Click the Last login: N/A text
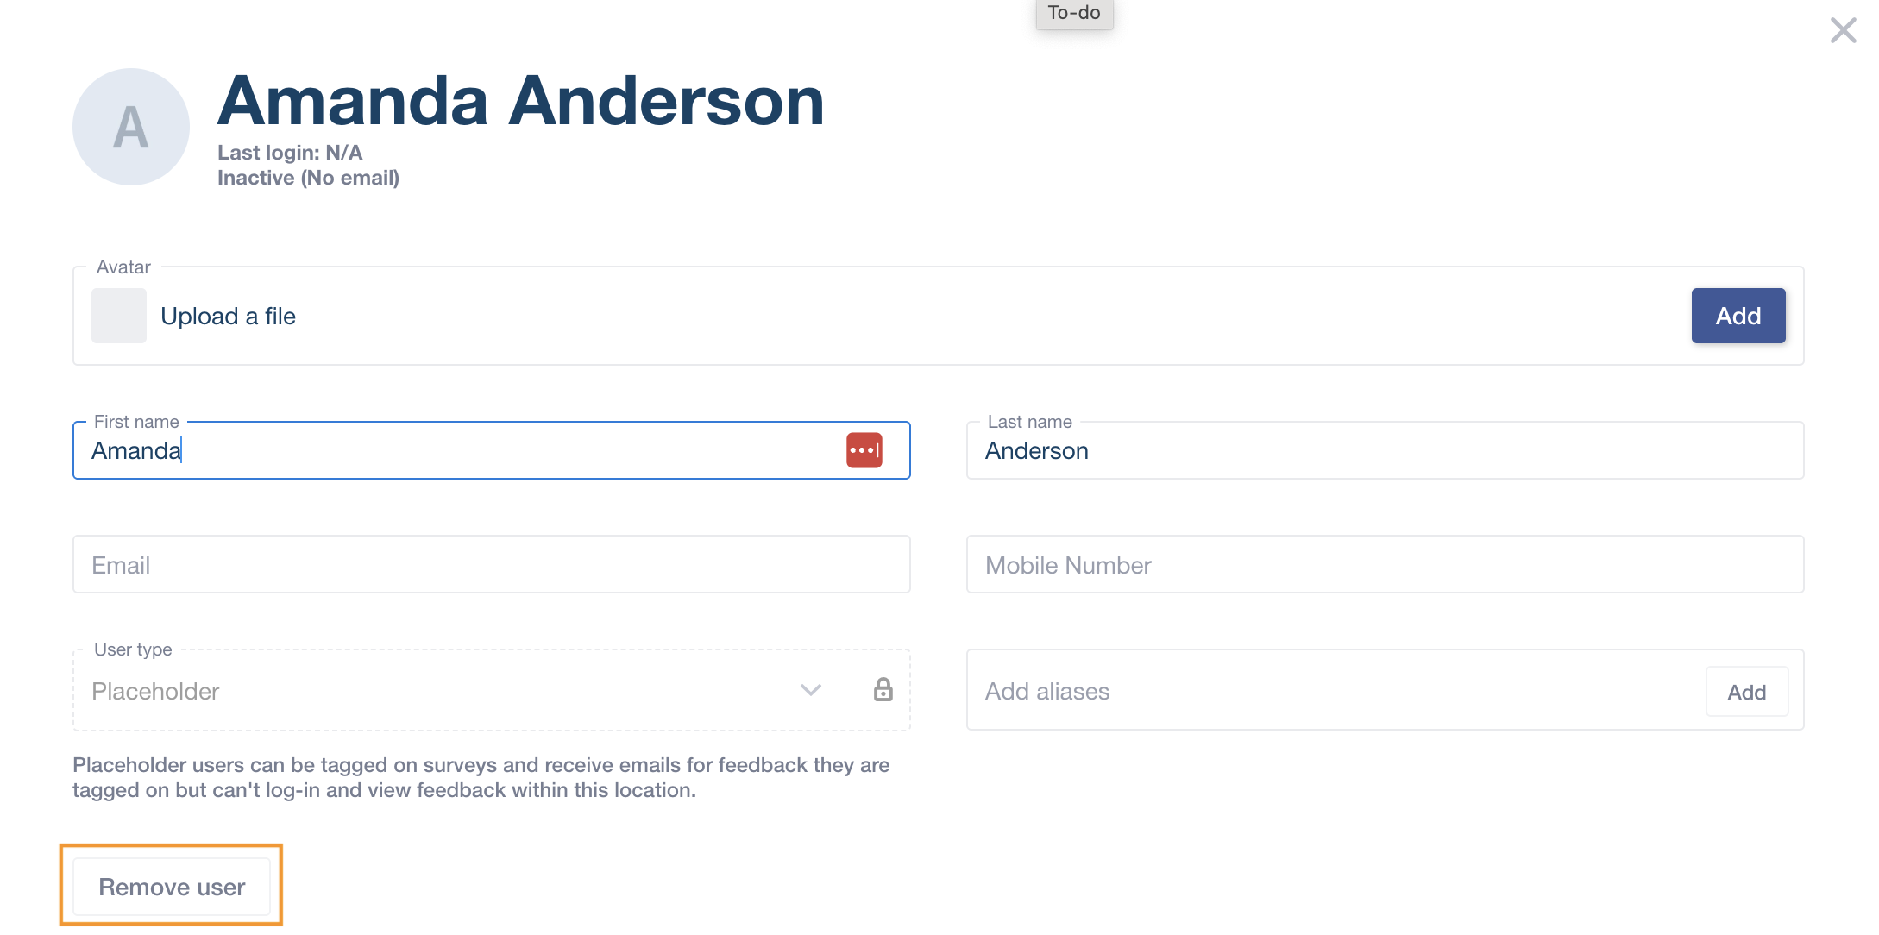 click(x=290, y=153)
